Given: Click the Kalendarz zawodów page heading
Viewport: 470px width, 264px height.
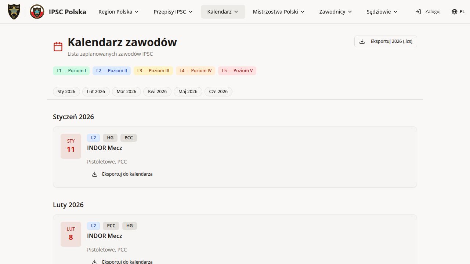Looking at the screenshot, I should [x=122, y=42].
